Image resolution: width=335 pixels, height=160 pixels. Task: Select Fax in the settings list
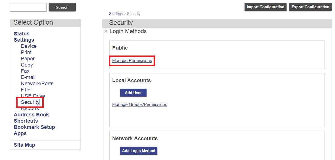click(25, 71)
